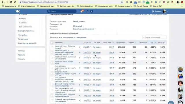The image size is (185, 104).
Task: Open the VK music note icon
Action: tap(87, 11)
